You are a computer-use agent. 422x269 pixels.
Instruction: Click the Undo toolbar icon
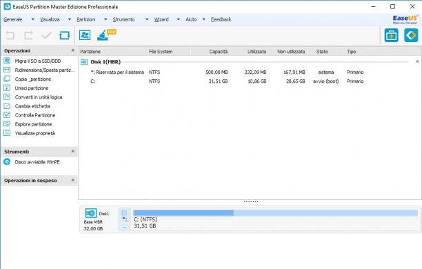pyautogui.click(x=10, y=35)
